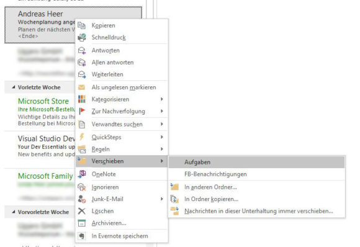Screen dimensions: 360x247
Task: Move message to Aufgaben folder
Action: (257, 162)
